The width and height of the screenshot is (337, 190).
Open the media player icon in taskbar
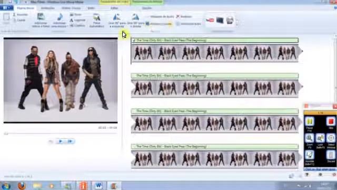coord(52,186)
